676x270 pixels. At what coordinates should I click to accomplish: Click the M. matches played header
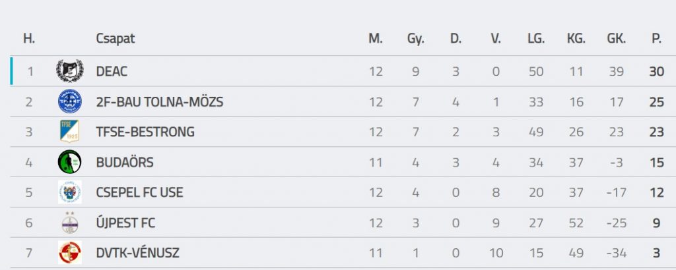(x=376, y=38)
